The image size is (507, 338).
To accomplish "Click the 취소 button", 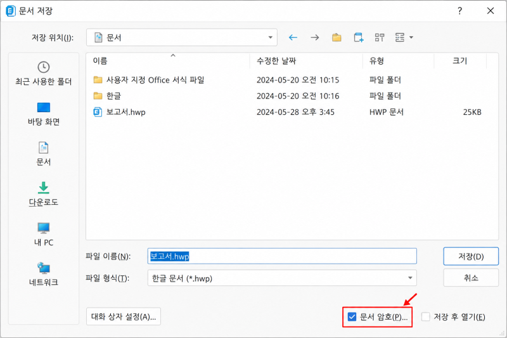I will 471,278.
